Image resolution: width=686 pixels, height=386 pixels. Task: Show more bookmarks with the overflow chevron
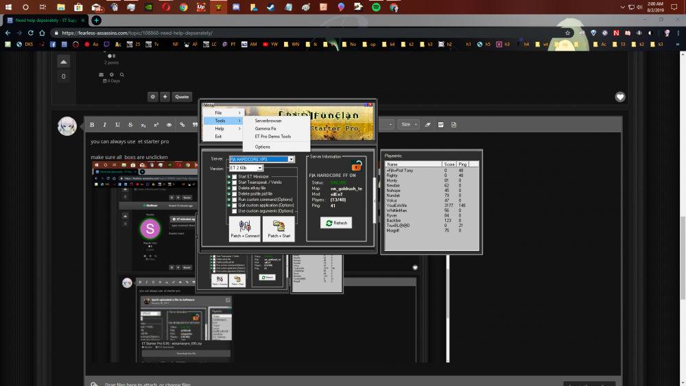(x=677, y=44)
